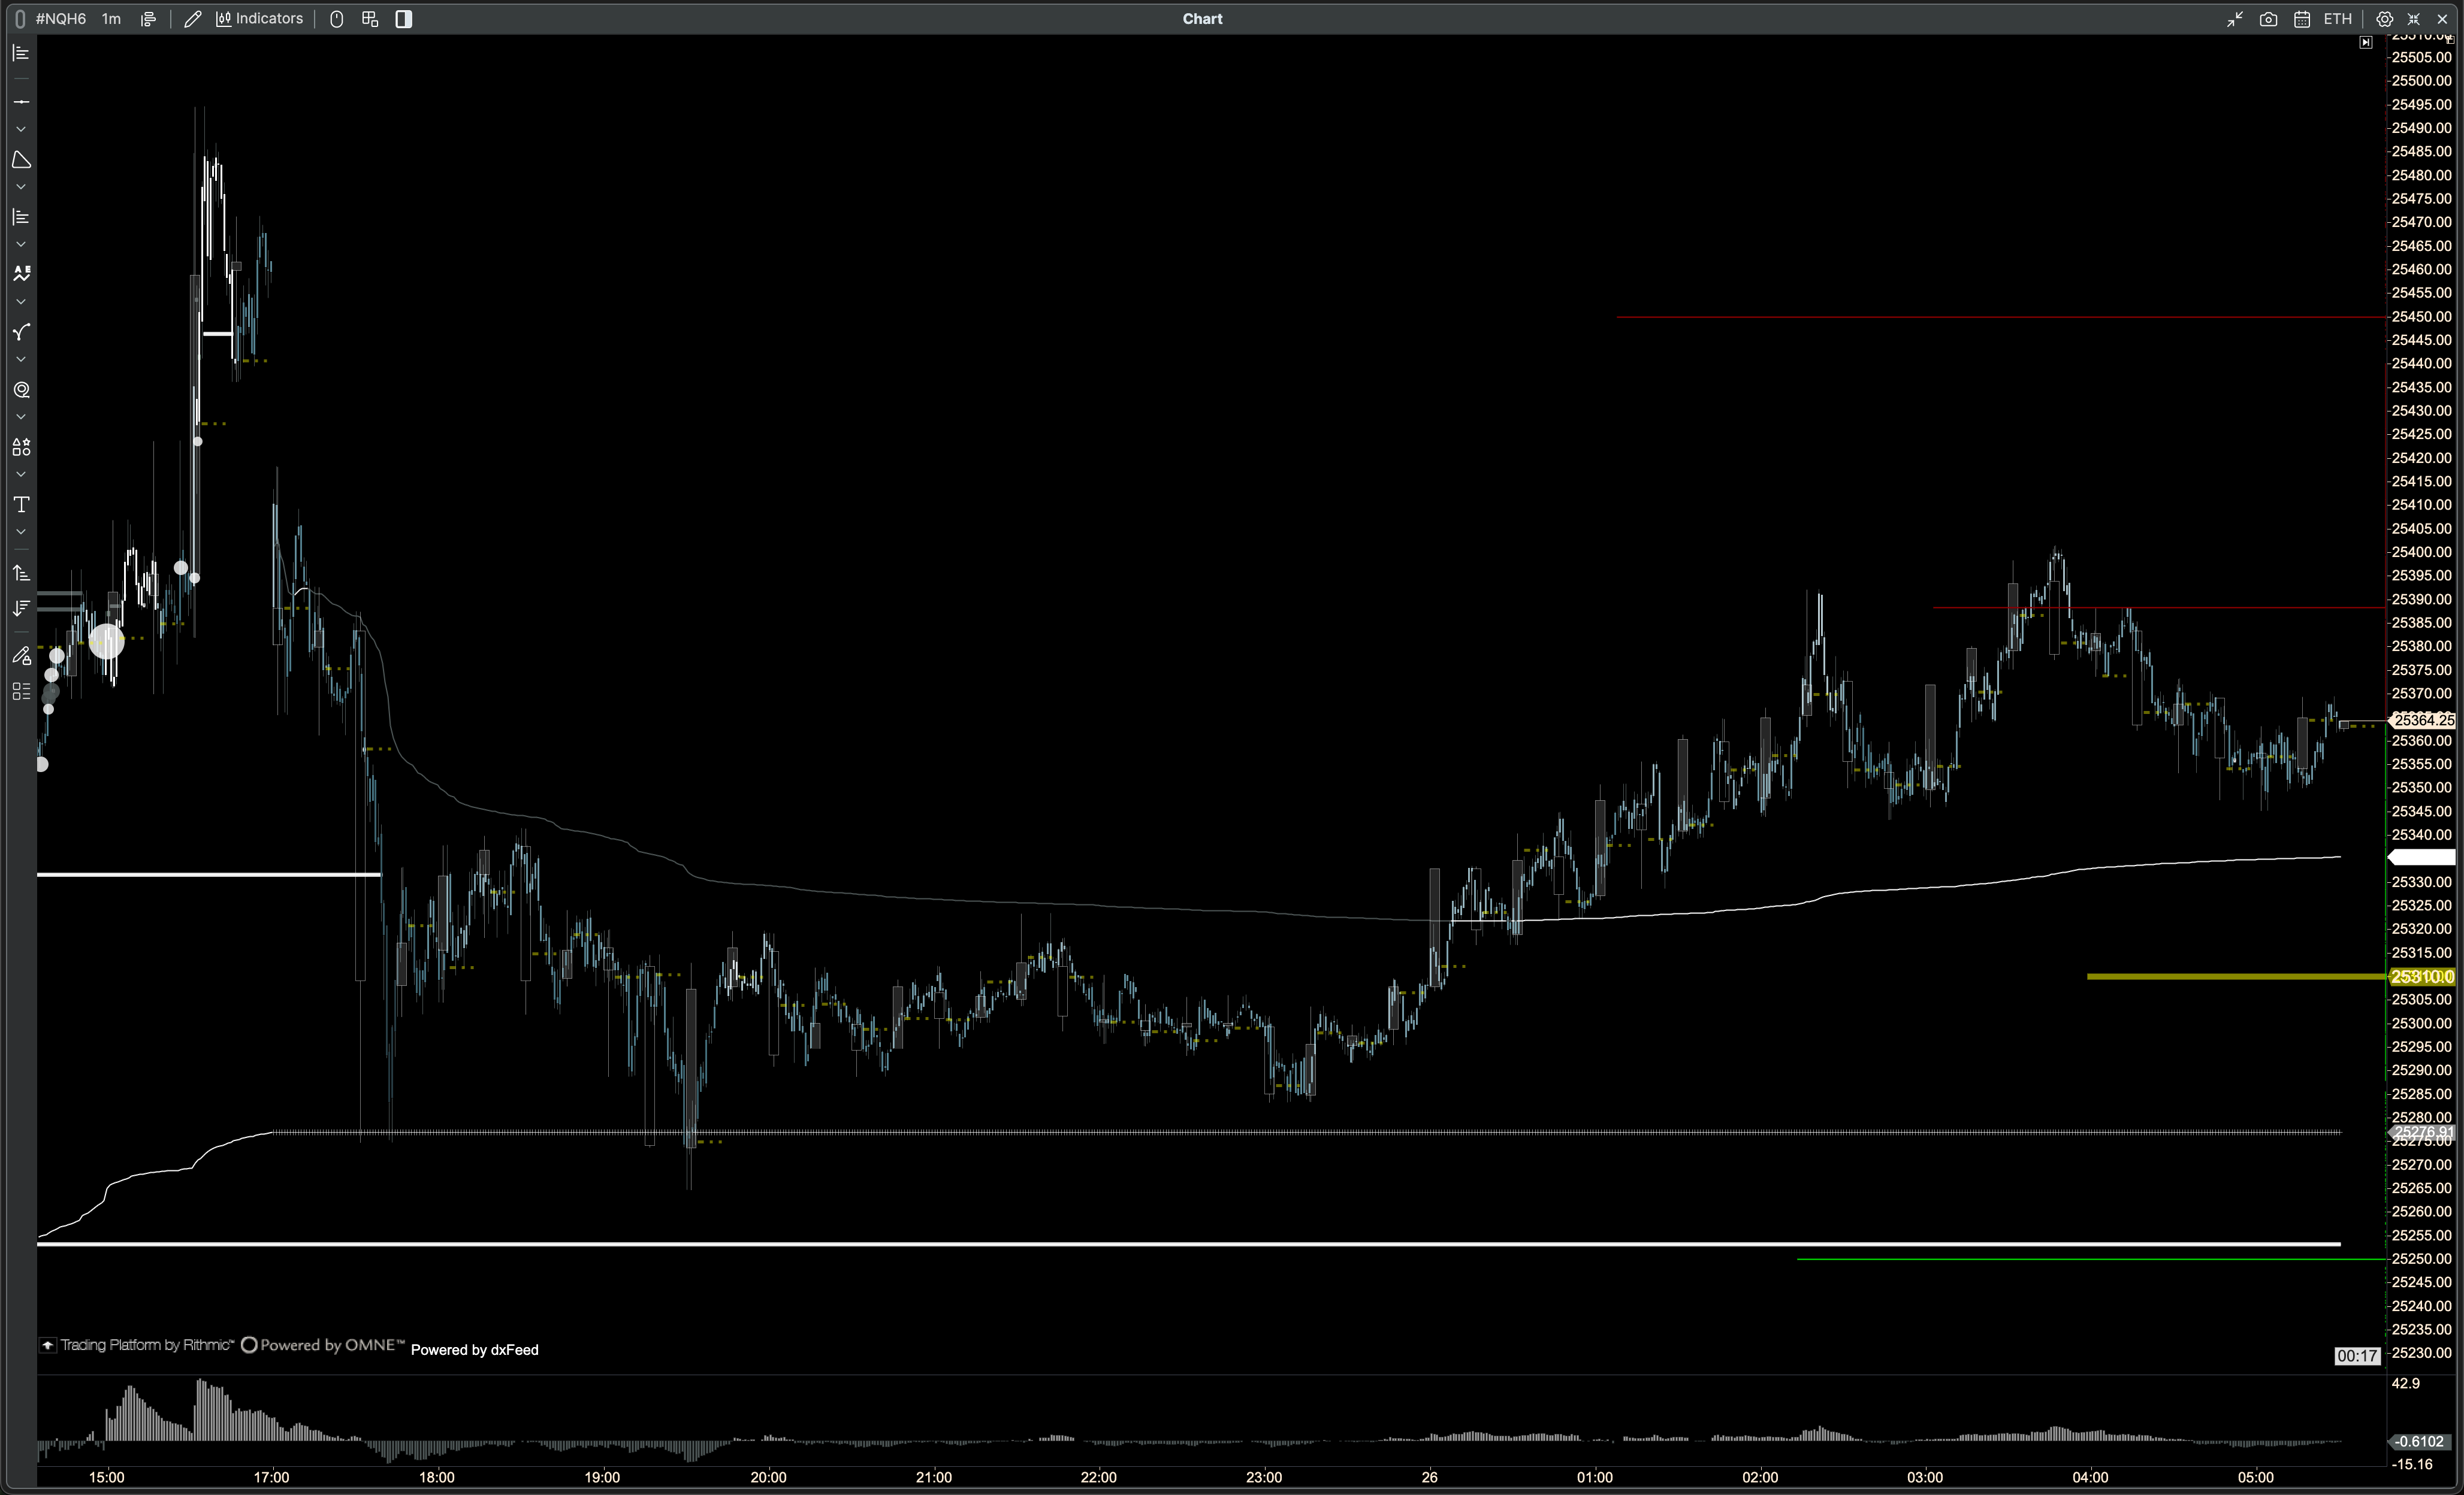Click the pencil drawing mode icon

pos(192,19)
